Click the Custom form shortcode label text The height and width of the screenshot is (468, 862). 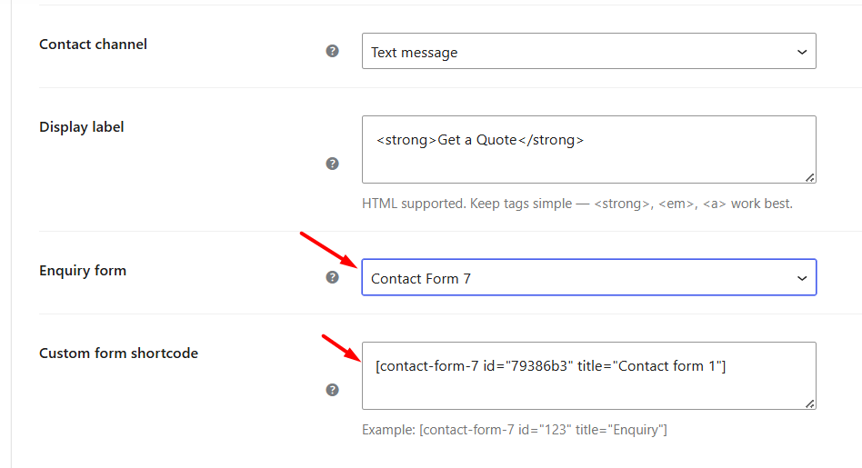(x=119, y=353)
